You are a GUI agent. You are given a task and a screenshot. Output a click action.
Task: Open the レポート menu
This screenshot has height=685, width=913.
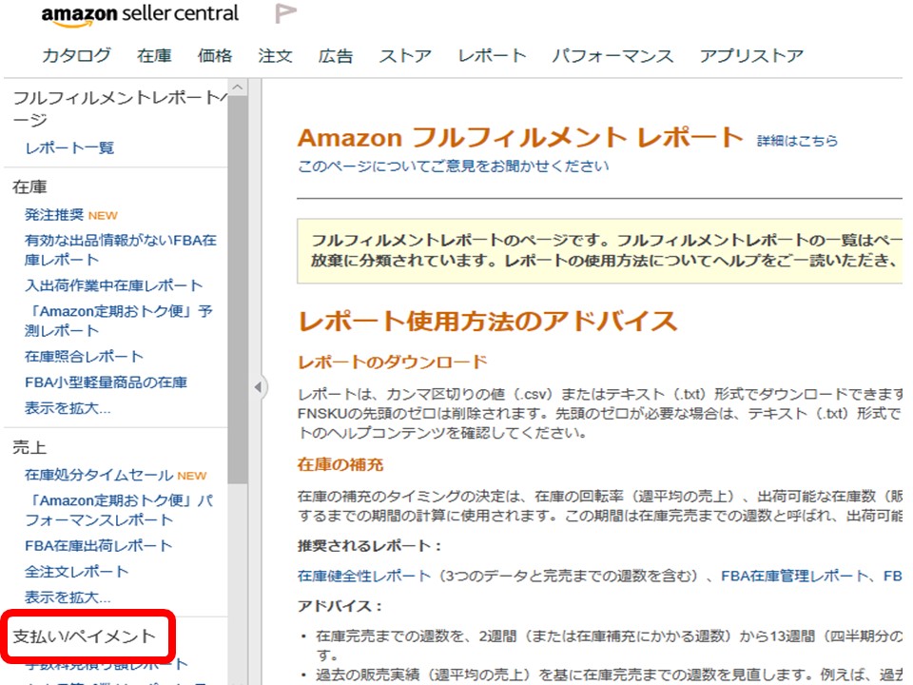[492, 55]
